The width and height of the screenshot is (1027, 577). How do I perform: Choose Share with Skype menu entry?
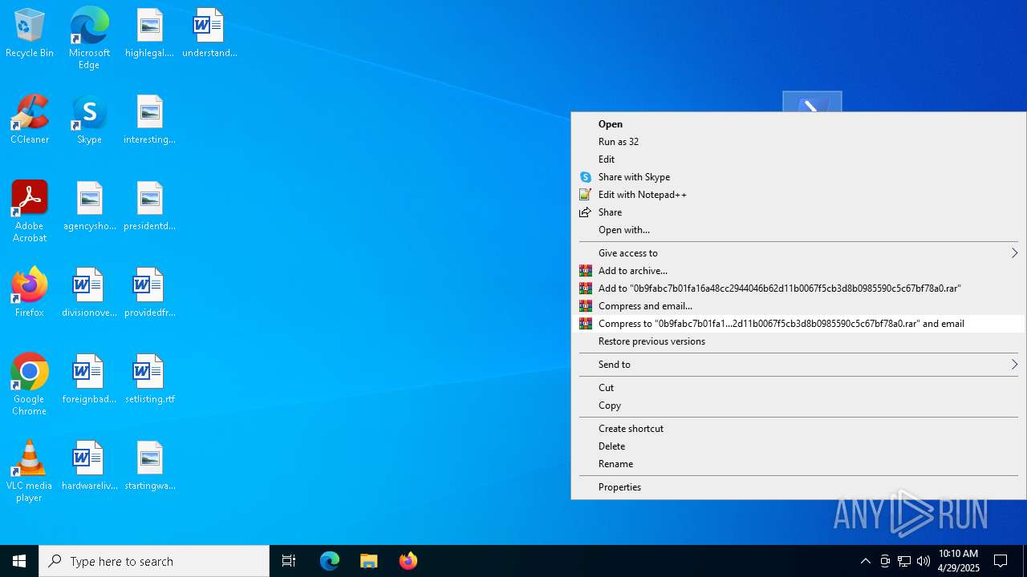coord(798,177)
